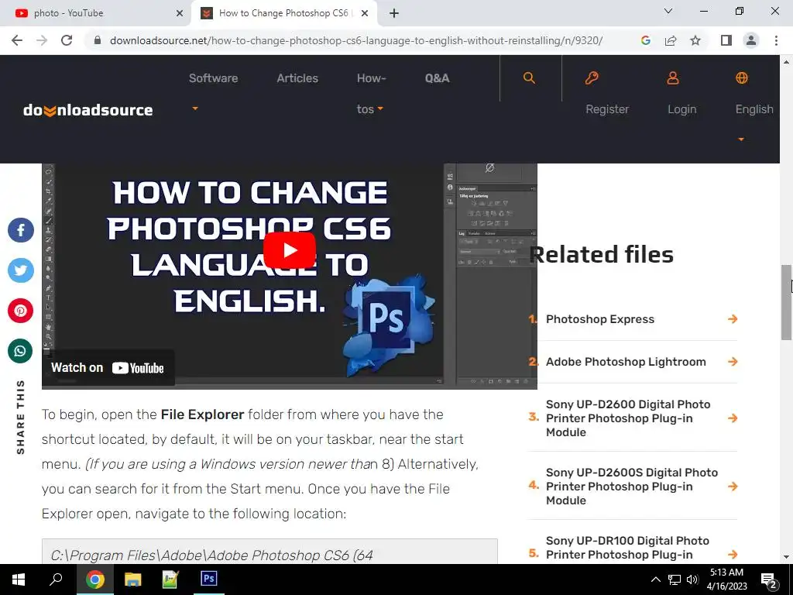Click Chrome on the taskbar
The image size is (793, 595).
tap(95, 580)
